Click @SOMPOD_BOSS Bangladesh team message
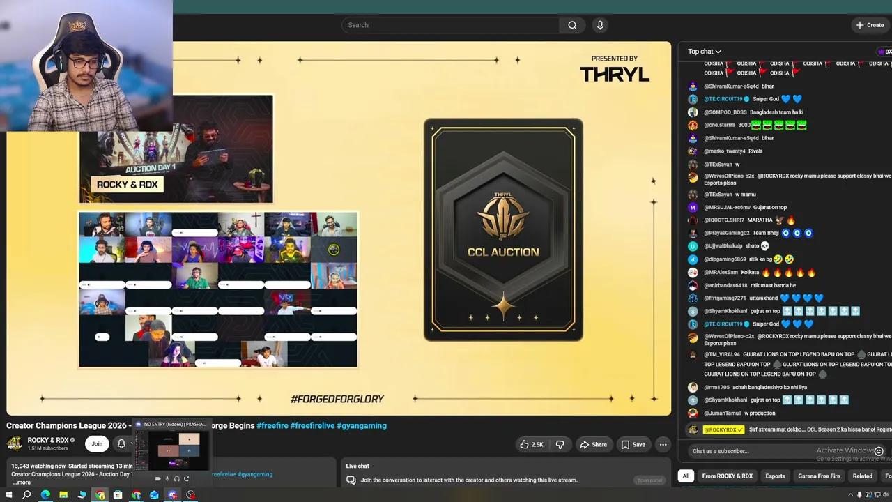892x502 pixels. click(x=746, y=112)
